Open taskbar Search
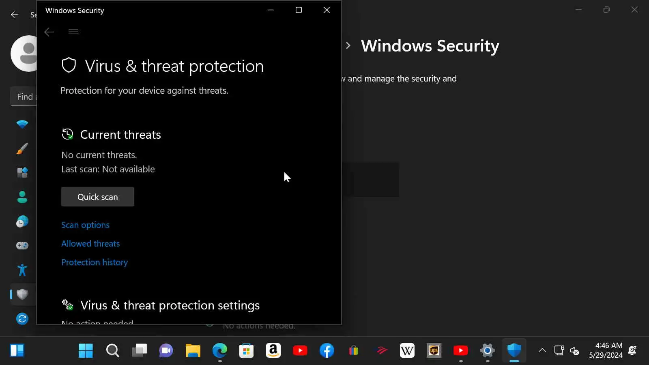This screenshot has width=649, height=365. pos(112,350)
